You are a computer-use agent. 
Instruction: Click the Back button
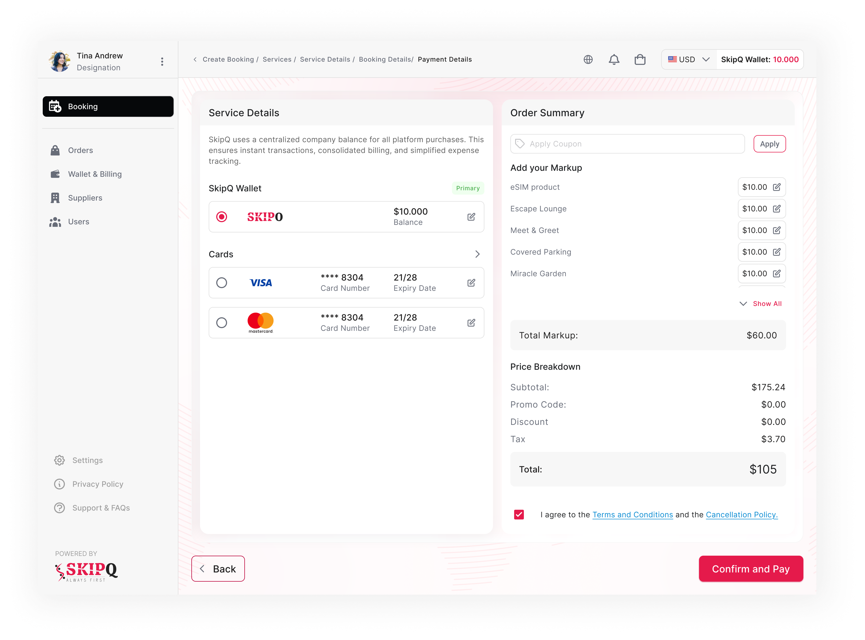(x=218, y=569)
